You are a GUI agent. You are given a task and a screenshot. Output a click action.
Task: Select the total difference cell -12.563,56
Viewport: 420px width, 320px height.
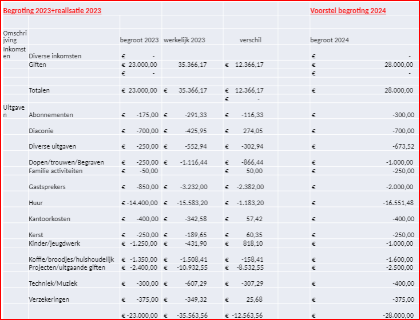[x=247, y=315]
